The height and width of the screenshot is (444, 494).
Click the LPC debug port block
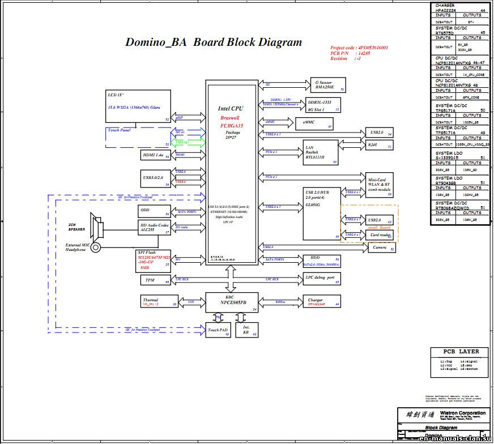coord(322,279)
